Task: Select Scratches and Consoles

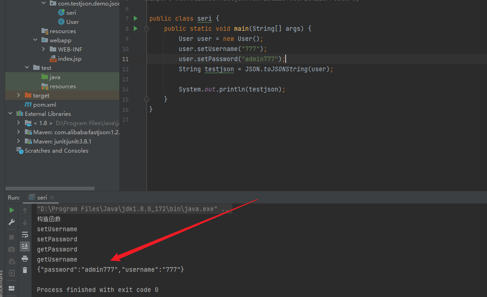Action: point(57,151)
